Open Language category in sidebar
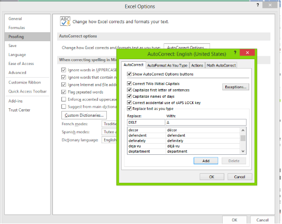282x224 pixels. pyautogui.click(x=28, y=54)
